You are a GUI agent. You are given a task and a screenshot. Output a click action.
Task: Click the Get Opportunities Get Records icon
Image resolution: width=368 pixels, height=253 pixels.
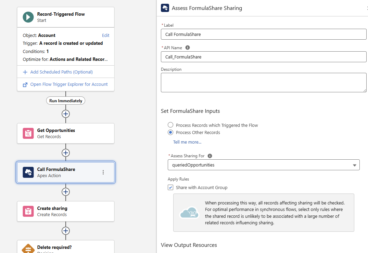click(x=28, y=133)
